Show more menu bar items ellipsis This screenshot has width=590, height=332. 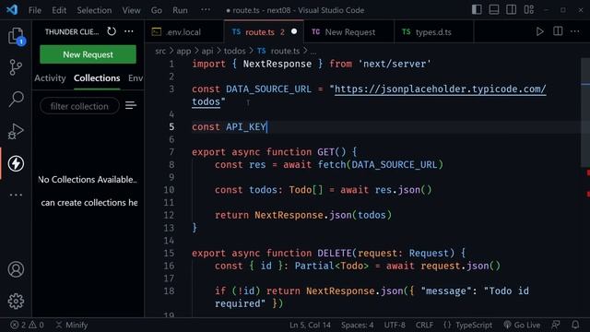pos(206,10)
